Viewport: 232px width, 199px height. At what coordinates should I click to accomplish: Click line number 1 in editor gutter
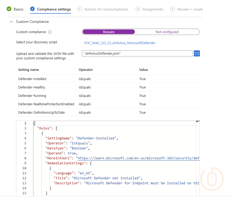pos(25,123)
